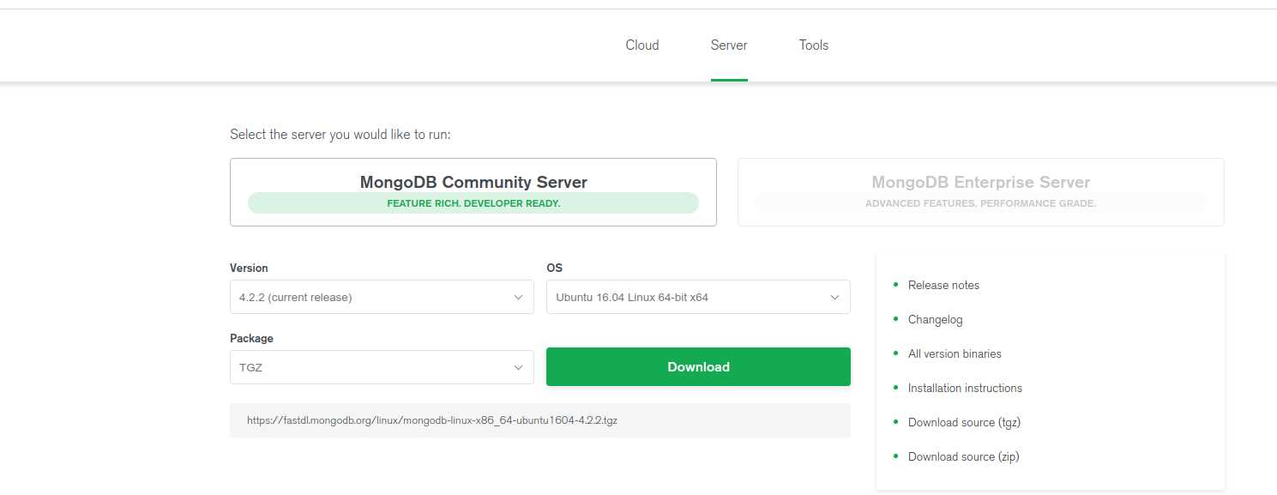Open Installation instructions link
This screenshot has height=495, width=1277.
[965, 388]
